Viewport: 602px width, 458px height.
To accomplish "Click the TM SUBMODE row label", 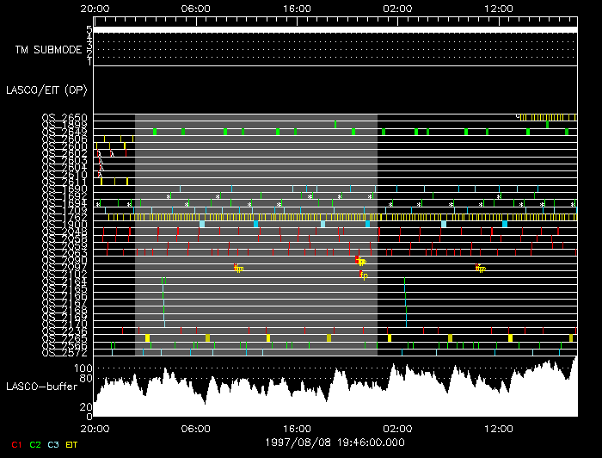I will click(48, 50).
